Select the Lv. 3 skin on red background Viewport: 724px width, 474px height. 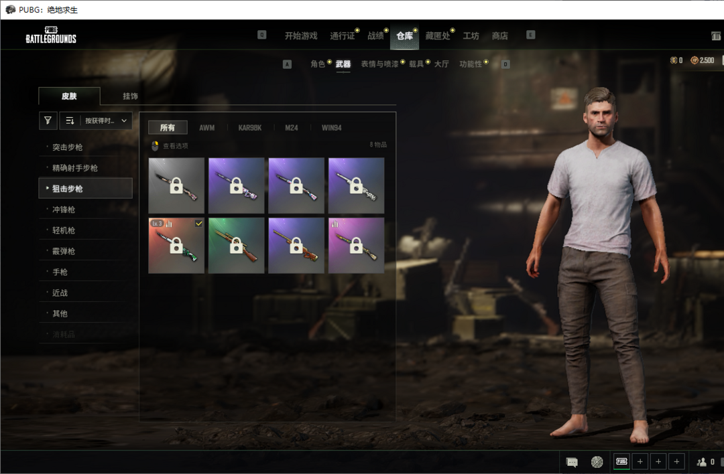pos(176,245)
